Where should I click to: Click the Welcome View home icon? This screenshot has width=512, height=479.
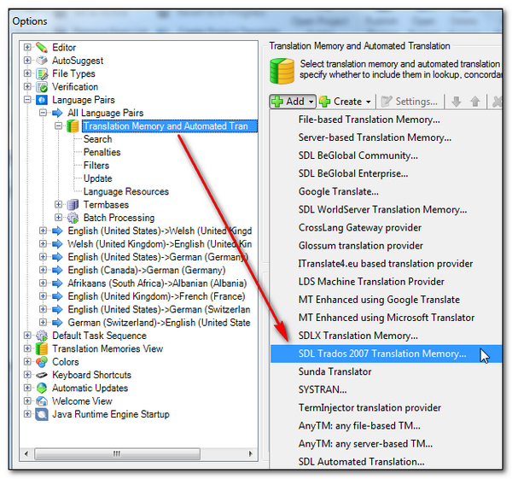click(42, 401)
